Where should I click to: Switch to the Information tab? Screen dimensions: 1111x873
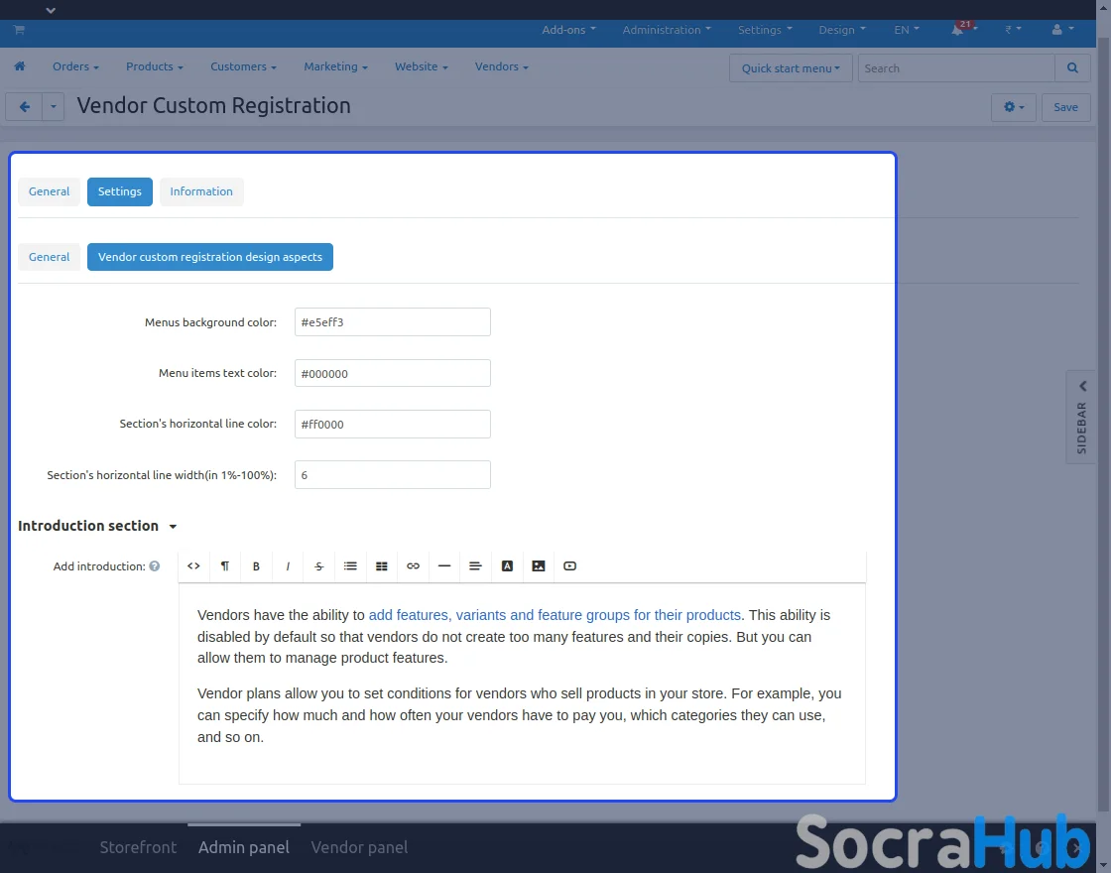(x=201, y=191)
